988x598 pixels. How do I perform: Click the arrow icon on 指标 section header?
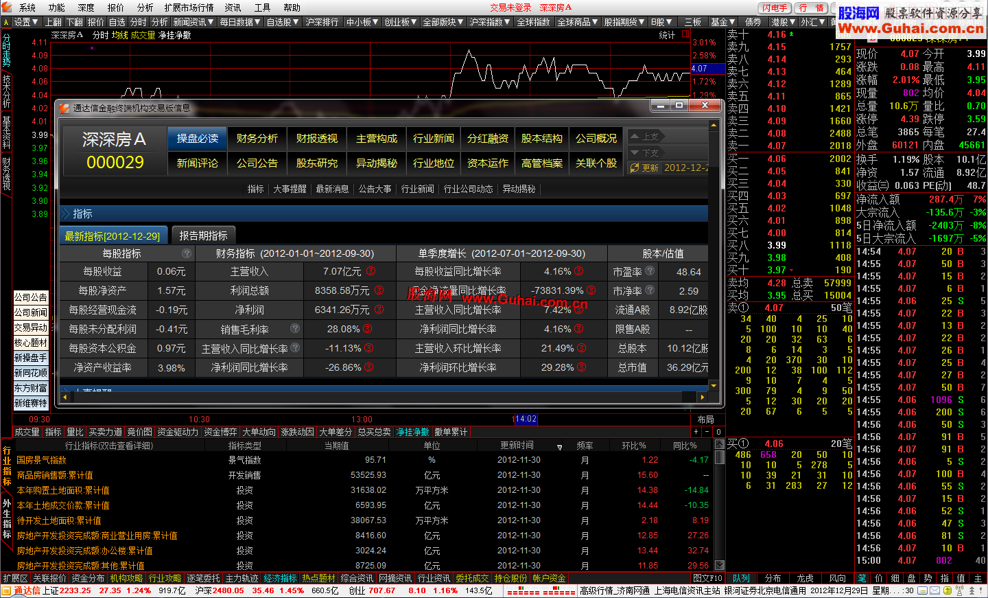[x=66, y=214]
